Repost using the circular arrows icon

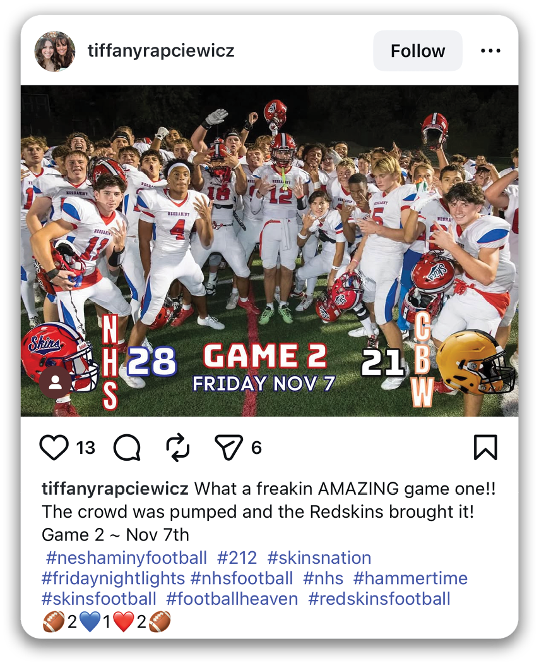point(177,448)
